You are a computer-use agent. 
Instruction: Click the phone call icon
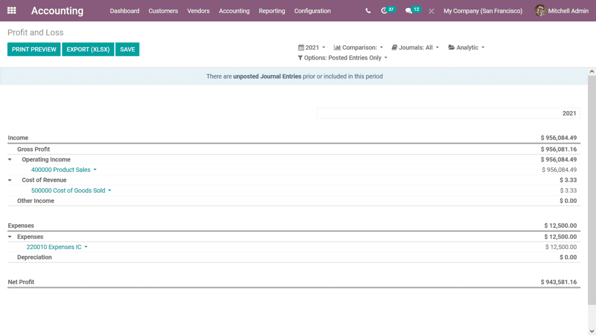point(368,11)
